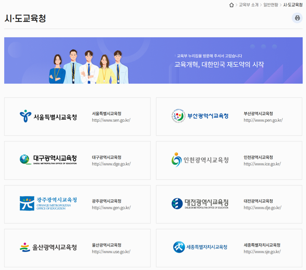
Task: Click the page heading 시·도교육청
Action: (25, 18)
